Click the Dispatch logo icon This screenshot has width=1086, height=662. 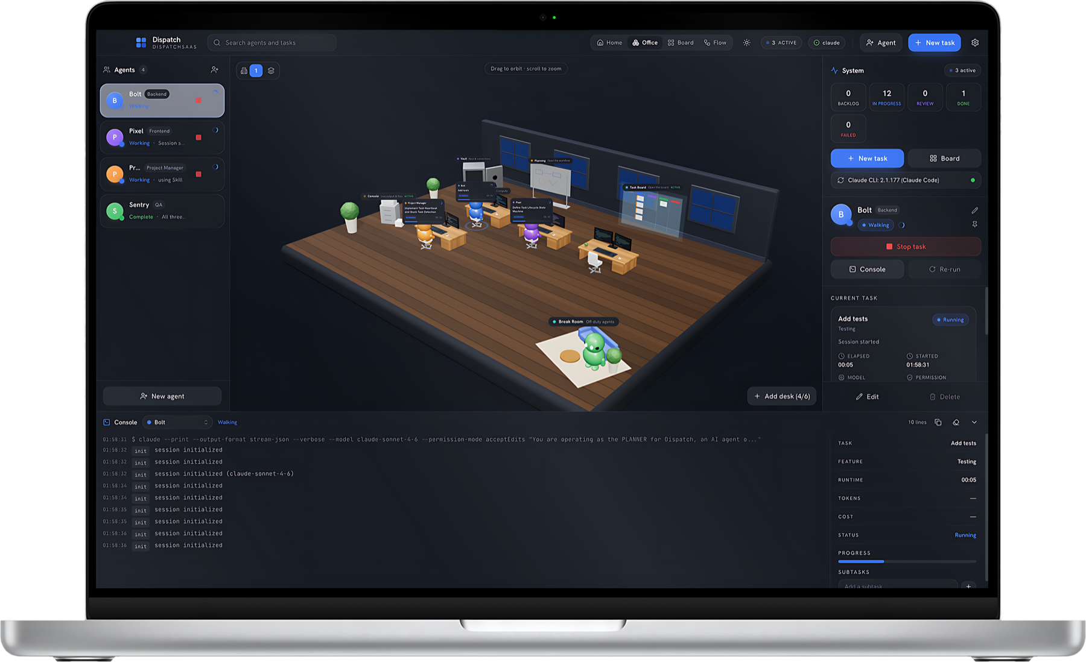(141, 42)
